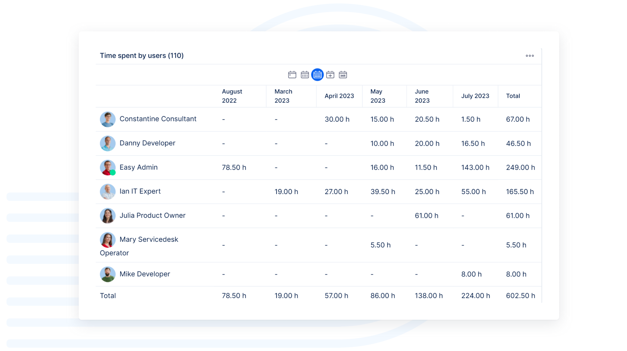627x351 pixels.
Task: Click Constantine Consultant's avatar
Action: click(107, 119)
